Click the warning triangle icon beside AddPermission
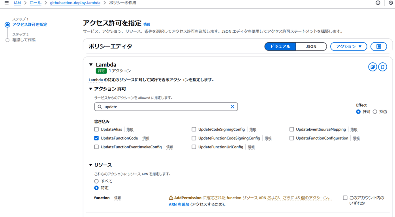Viewport: 395px width, 217px height. point(171,198)
